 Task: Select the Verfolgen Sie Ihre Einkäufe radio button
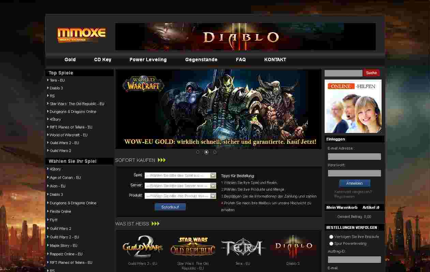[x=331, y=237]
